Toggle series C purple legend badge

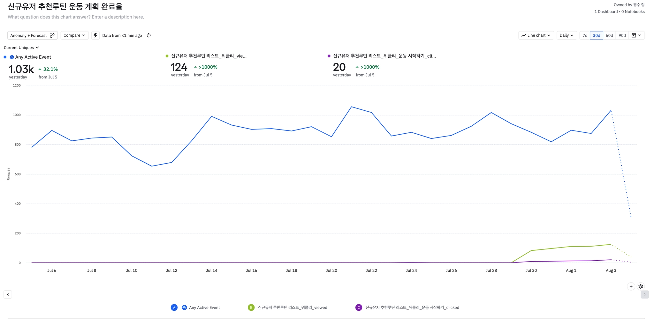359,308
